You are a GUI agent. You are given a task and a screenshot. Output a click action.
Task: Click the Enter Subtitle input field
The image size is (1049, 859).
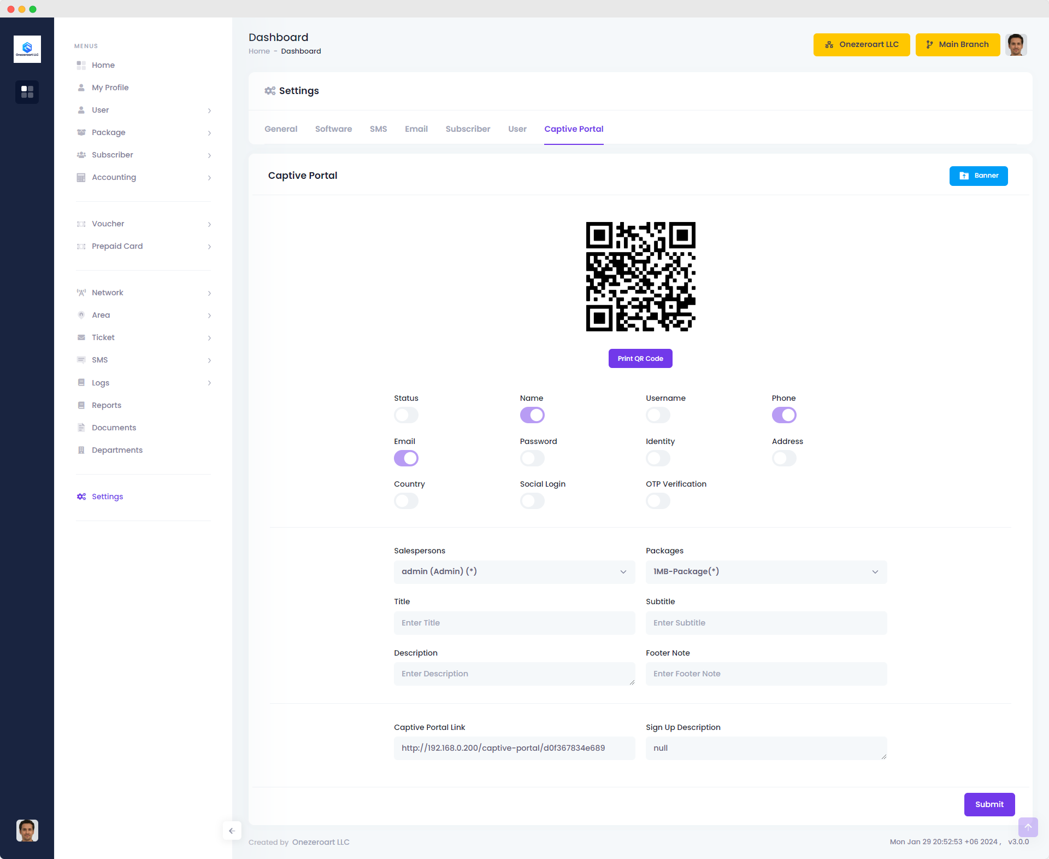[x=766, y=623]
